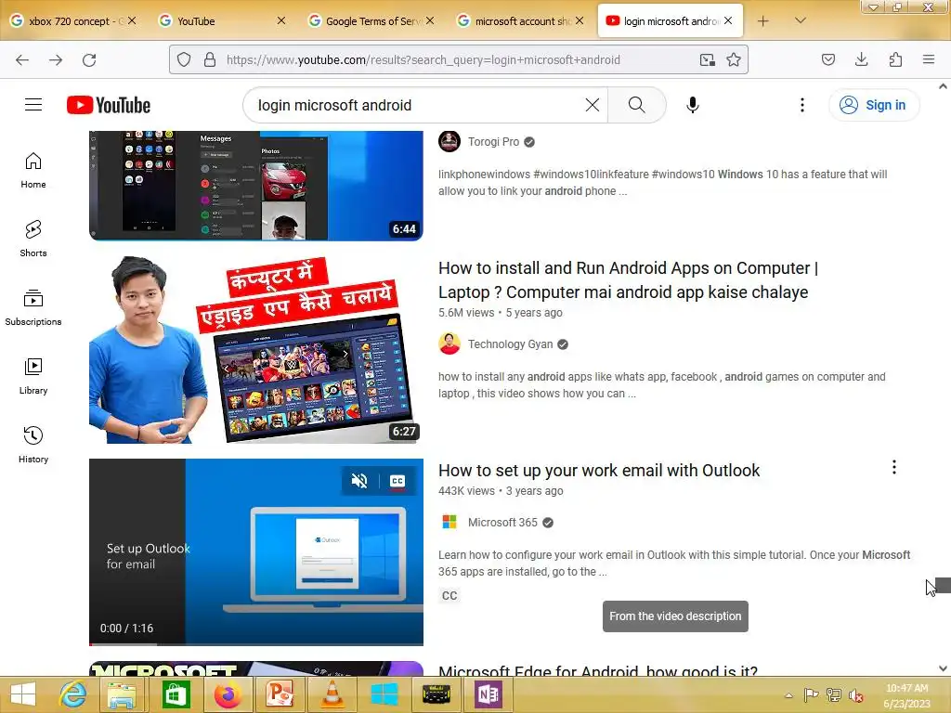Screen dimensions: 951x713
Task: Click the magnifier search button
Action: point(636,105)
